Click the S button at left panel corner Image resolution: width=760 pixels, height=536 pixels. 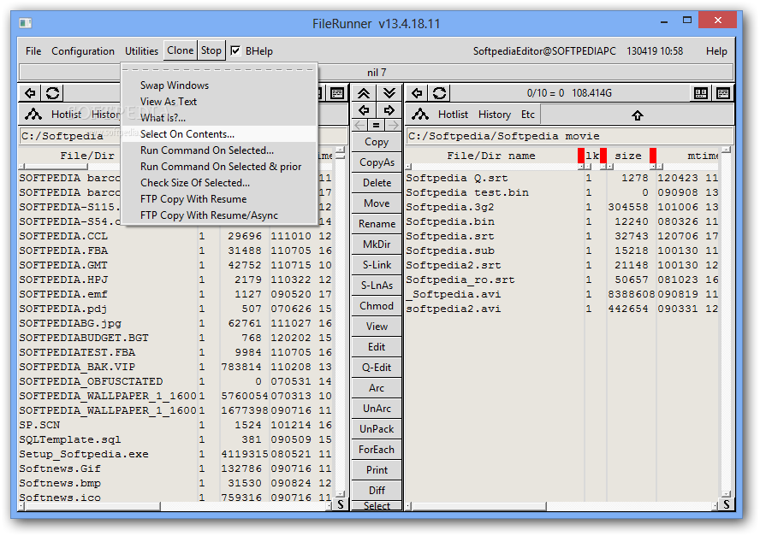pyautogui.click(x=341, y=504)
